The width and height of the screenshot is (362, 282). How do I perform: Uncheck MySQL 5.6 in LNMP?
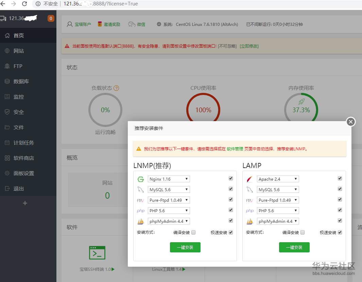(231, 189)
